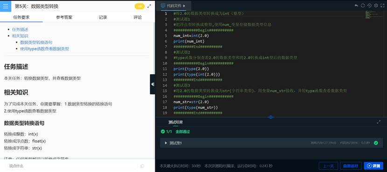The width and height of the screenshot is (387, 172).
Task: Expand the task description panel to full screen
Action: pyautogui.click(x=149, y=7)
